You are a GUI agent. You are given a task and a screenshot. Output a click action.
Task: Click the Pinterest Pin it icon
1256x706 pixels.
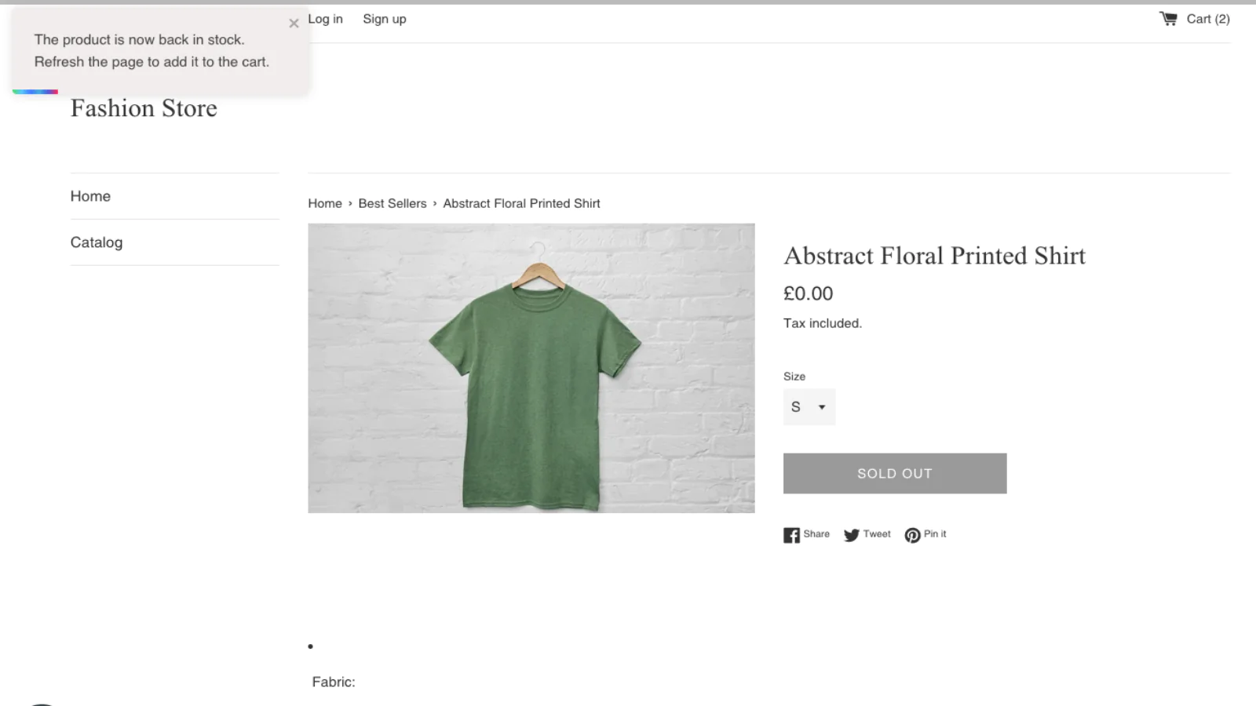[x=912, y=535]
